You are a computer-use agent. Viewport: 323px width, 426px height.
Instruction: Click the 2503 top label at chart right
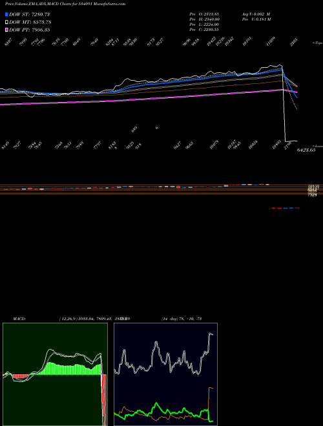(294, 43)
